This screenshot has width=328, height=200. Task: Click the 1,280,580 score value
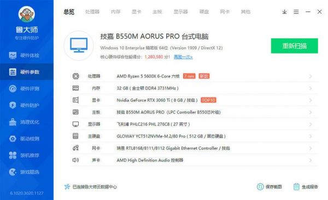[x=154, y=57]
